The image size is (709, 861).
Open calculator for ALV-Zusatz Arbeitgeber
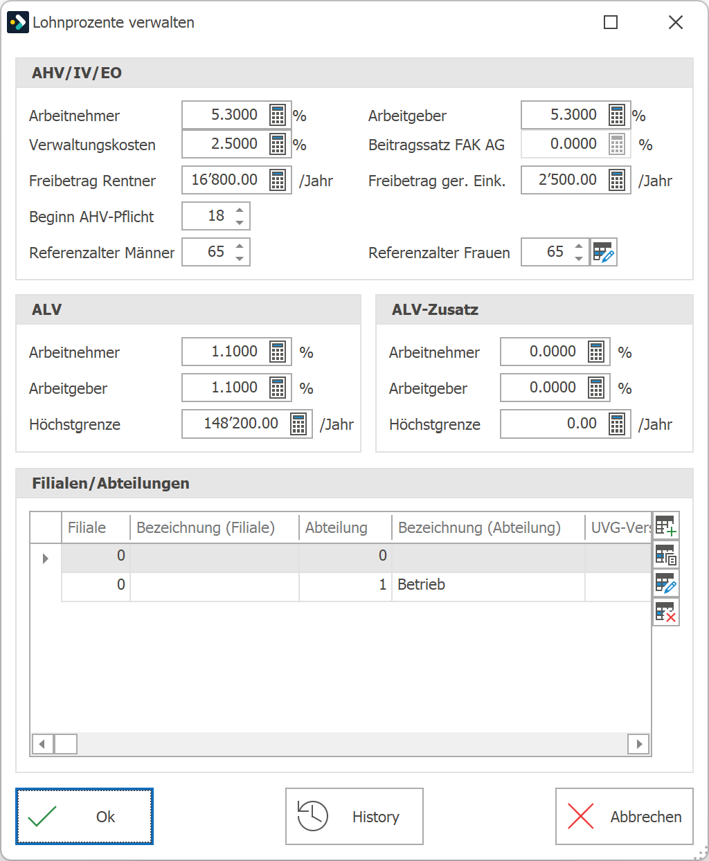(596, 388)
